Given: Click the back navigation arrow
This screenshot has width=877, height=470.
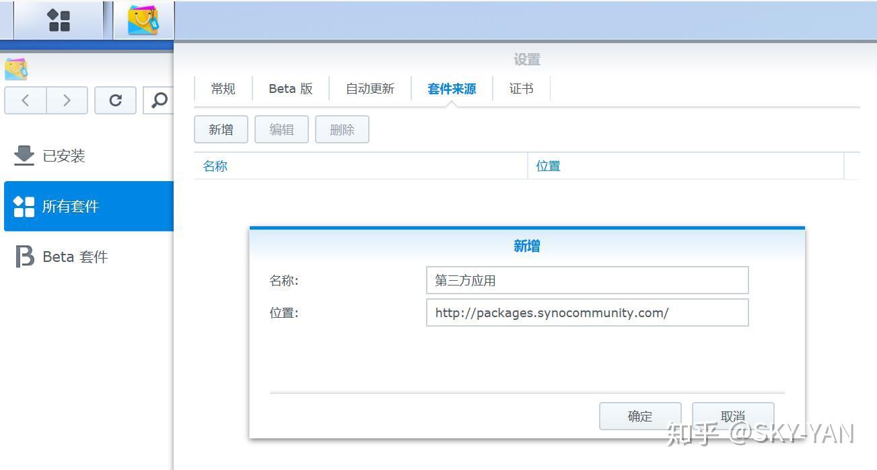Looking at the screenshot, I should 25,100.
